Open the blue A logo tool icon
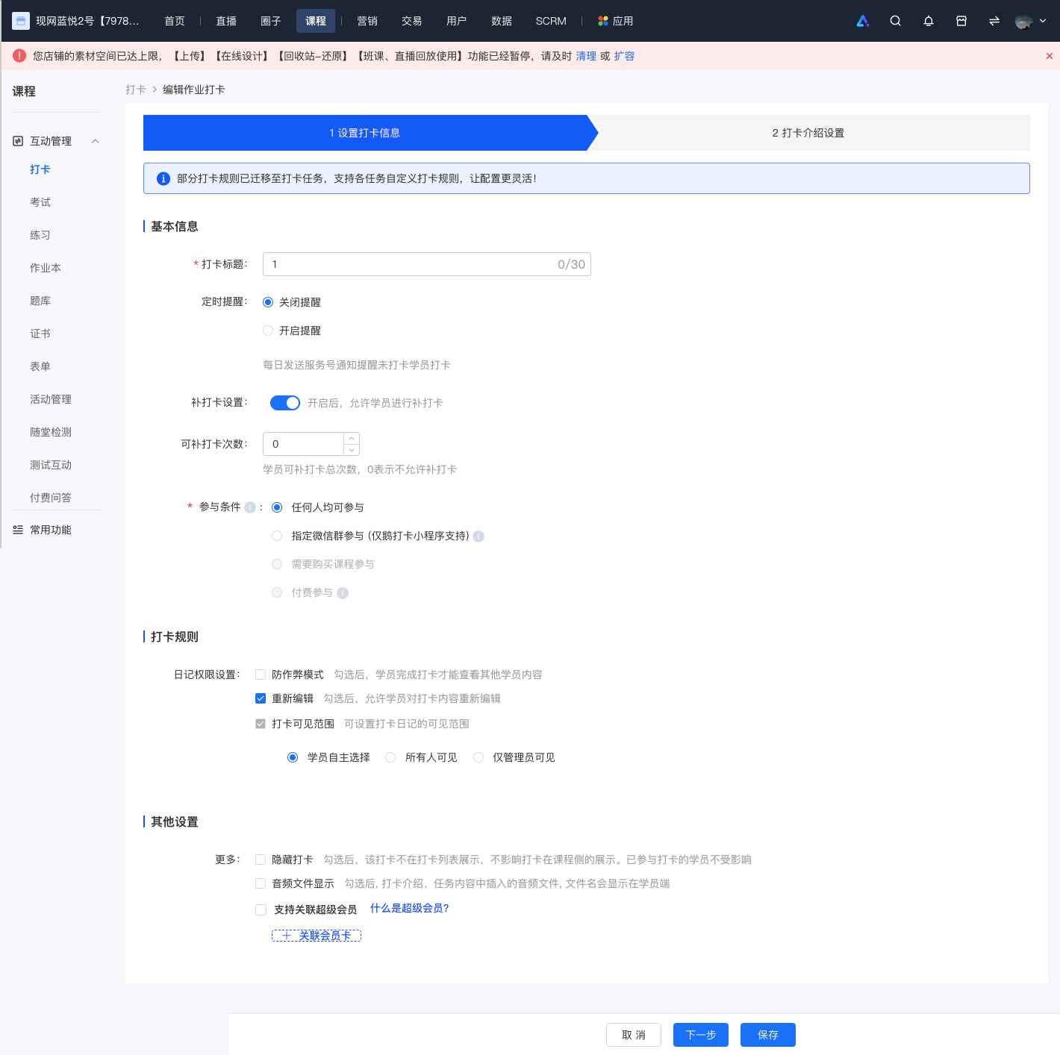 [863, 21]
